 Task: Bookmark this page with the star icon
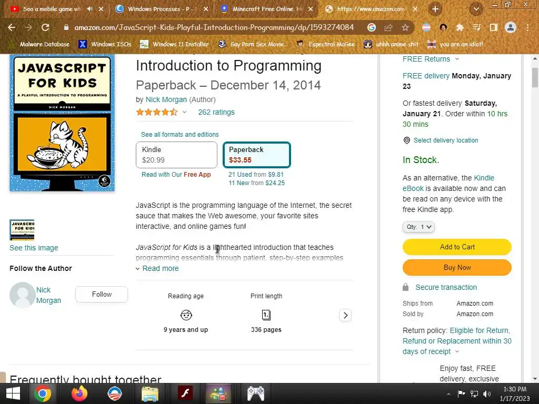(405, 27)
